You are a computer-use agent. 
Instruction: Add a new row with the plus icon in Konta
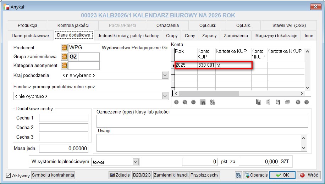176,102
